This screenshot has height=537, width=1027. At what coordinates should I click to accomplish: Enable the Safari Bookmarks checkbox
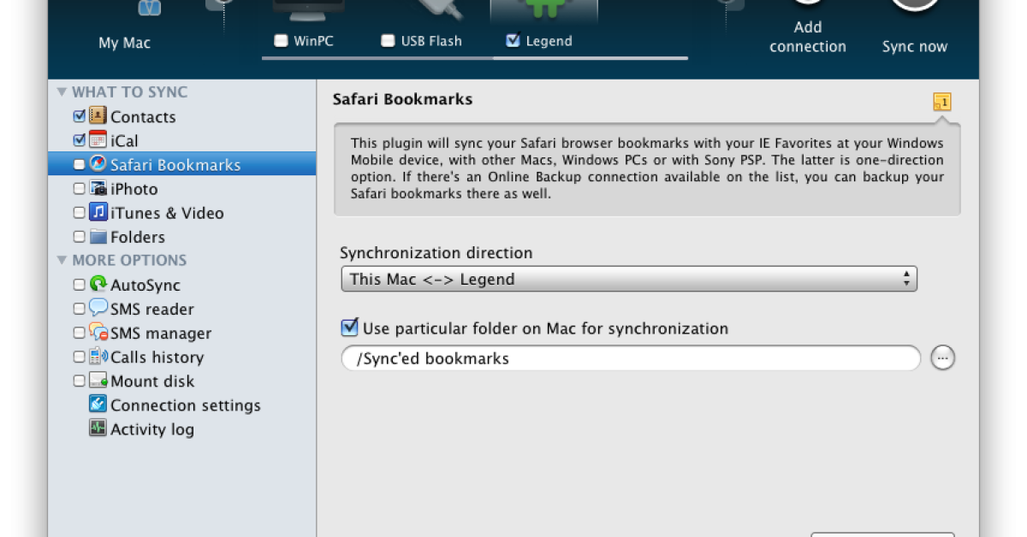point(80,165)
